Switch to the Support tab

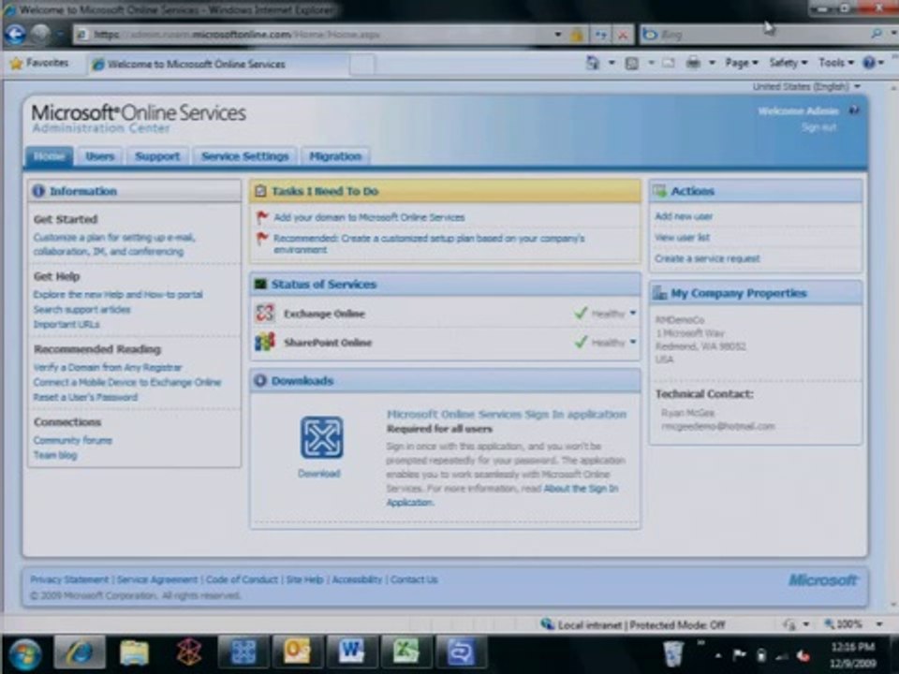pyautogui.click(x=157, y=156)
